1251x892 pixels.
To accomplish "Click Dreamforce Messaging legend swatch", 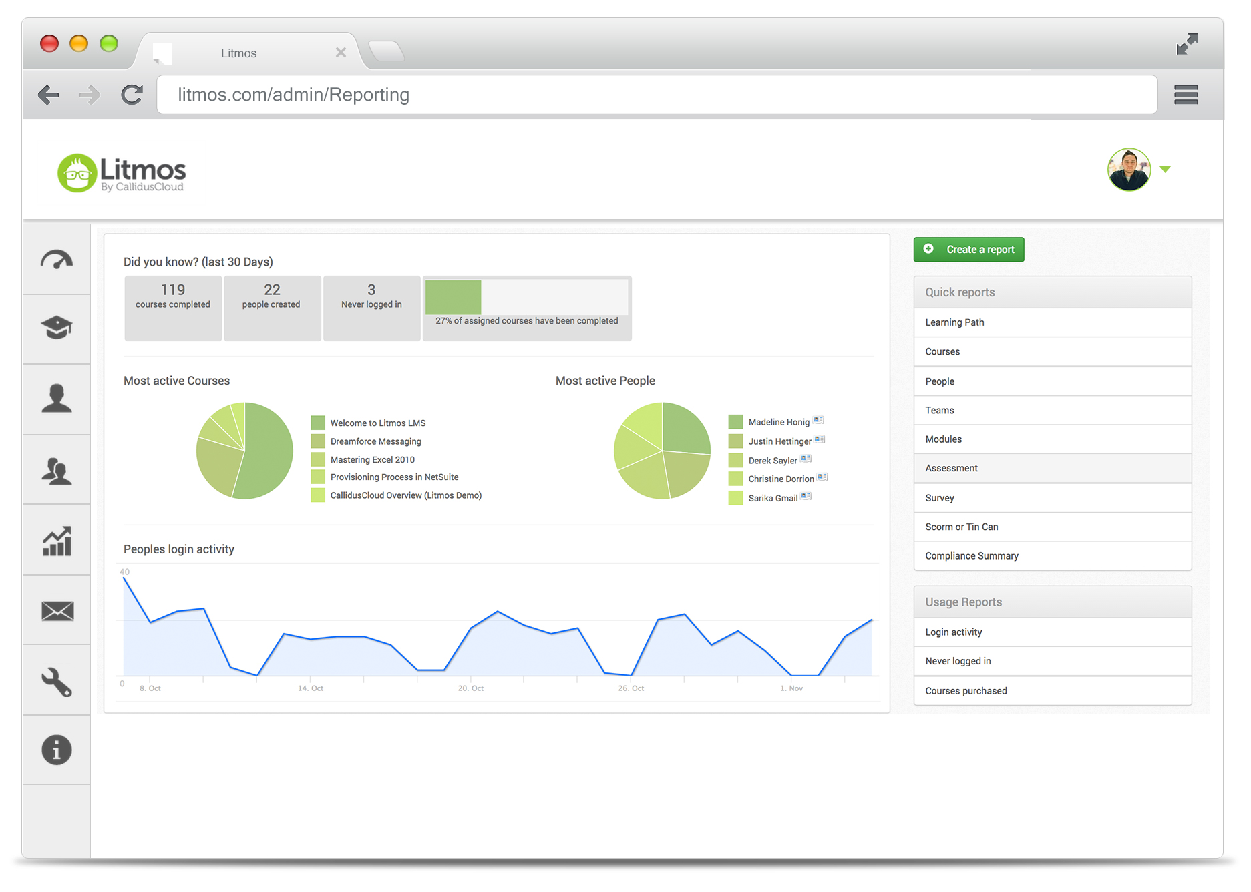I will click(x=318, y=441).
